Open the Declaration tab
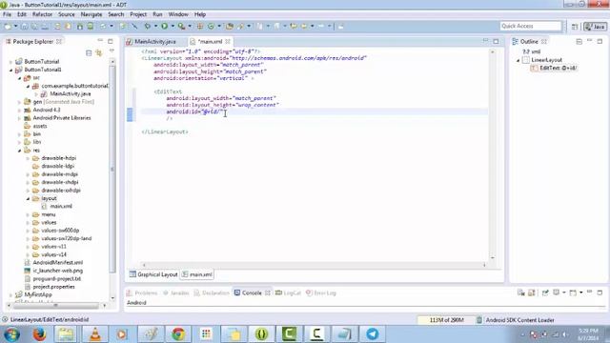Image resolution: width=610 pixels, height=343 pixels. (212, 293)
